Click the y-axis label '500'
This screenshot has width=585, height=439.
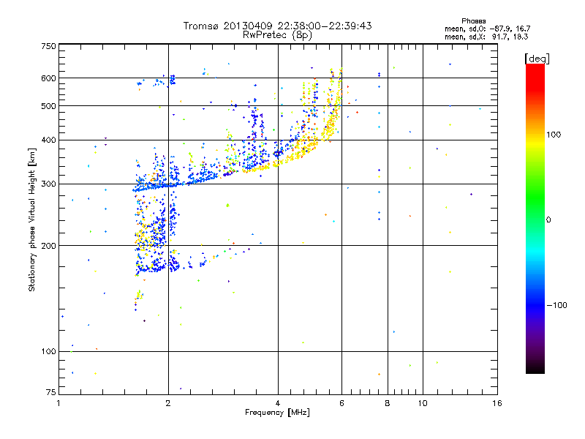point(49,106)
